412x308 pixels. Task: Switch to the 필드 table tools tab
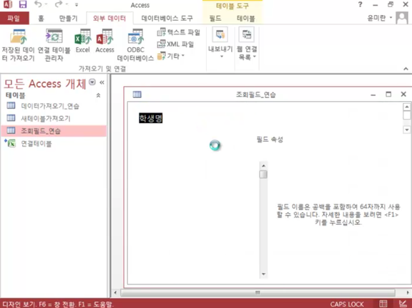tap(215, 18)
